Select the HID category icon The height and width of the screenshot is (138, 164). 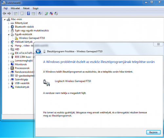[12, 49]
